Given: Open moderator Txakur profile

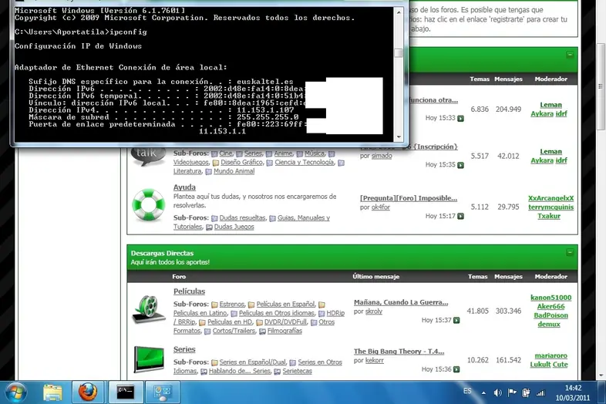Looking at the screenshot, I should coord(549,216).
